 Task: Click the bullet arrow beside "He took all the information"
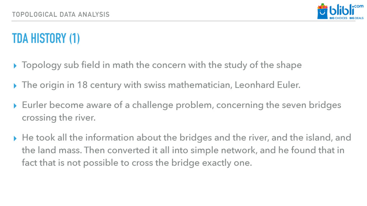click(x=15, y=138)
